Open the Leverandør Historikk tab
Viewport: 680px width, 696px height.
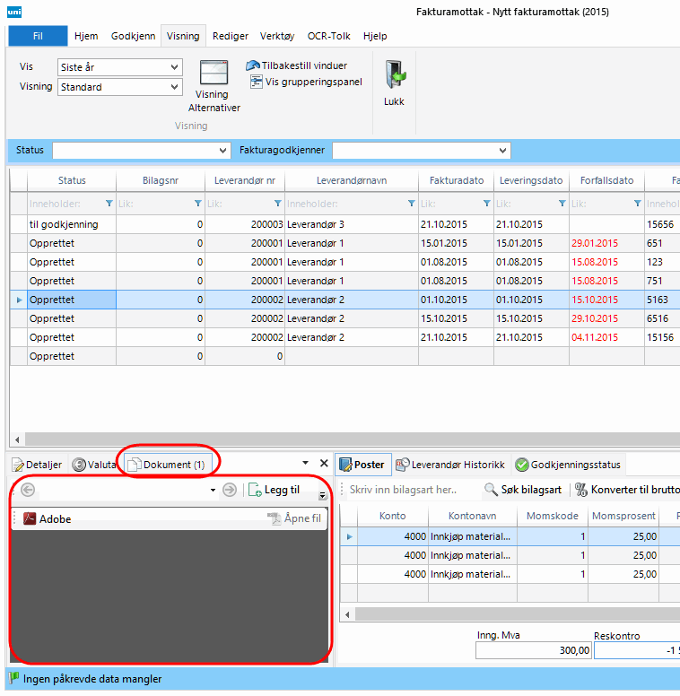point(449,465)
